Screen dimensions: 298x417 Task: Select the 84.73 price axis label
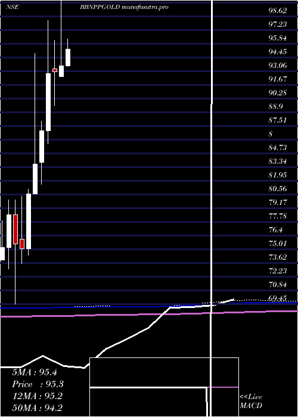[x=278, y=148]
